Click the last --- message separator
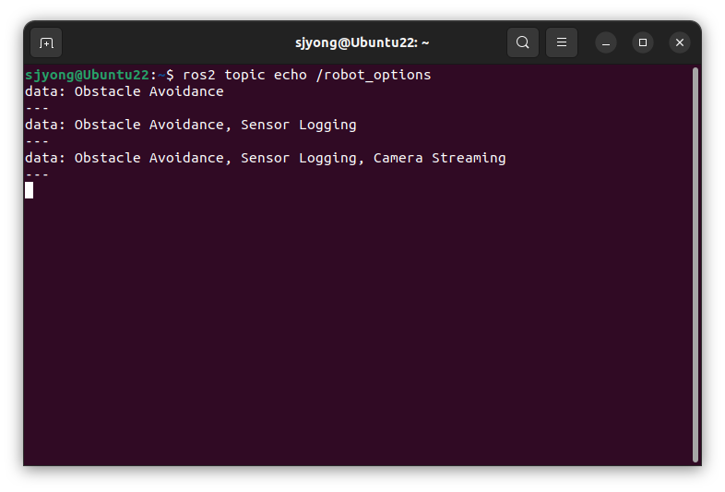The image size is (725, 492). [x=37, y=174]
